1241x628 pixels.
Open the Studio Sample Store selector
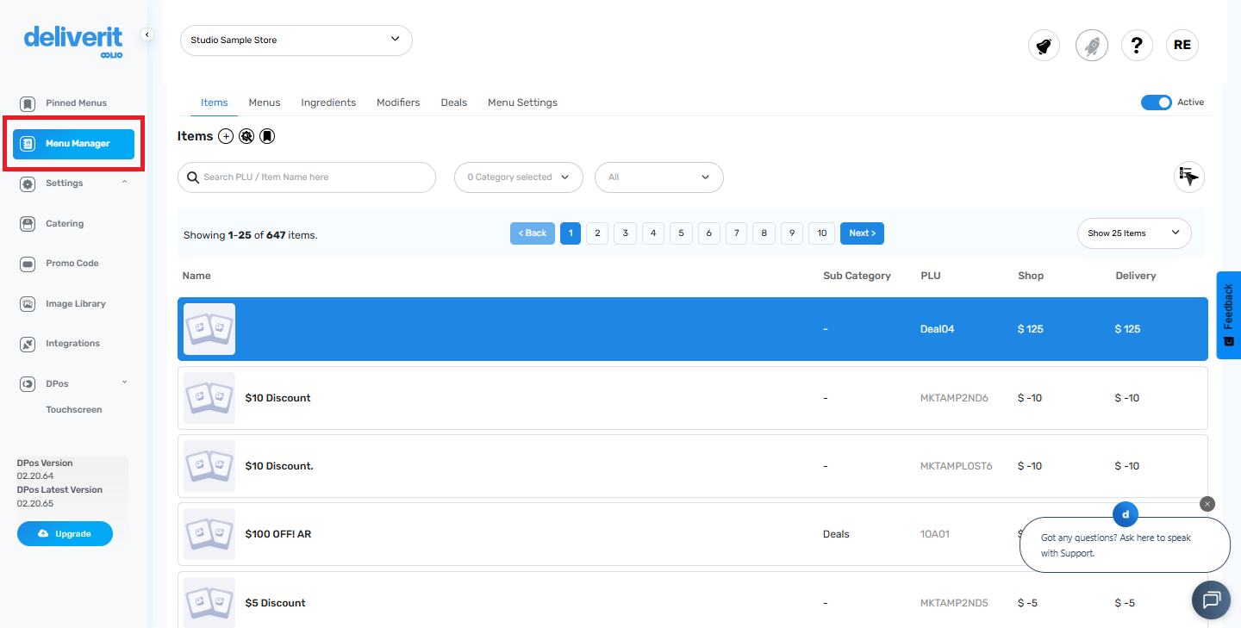tap(296, 40)
